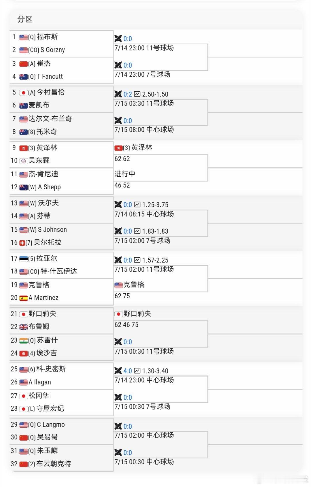The width and height of the screenshot is (311, 487).
Task: Select player 崔杰 in the draw
Action: [44, 63]
